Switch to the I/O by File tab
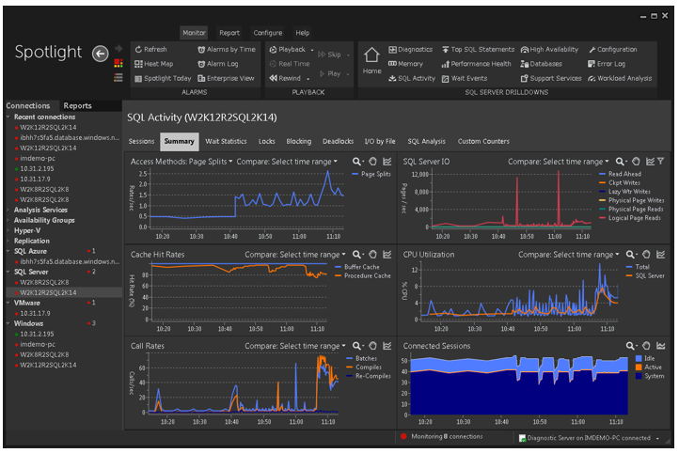Image resolution: width=679 pixels, height=453 pixels. pyautogui.click(x=380, y=142)
